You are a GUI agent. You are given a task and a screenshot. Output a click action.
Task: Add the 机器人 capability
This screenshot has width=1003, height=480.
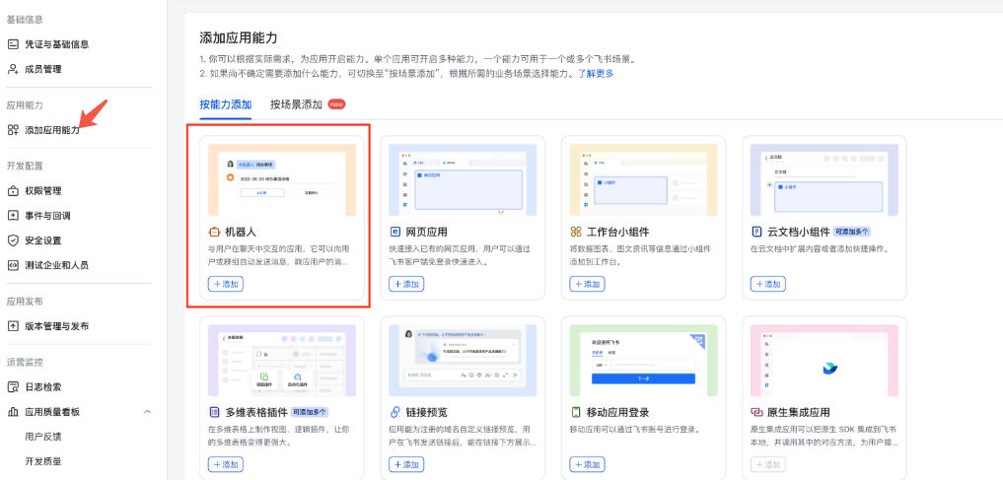point(225,284)
